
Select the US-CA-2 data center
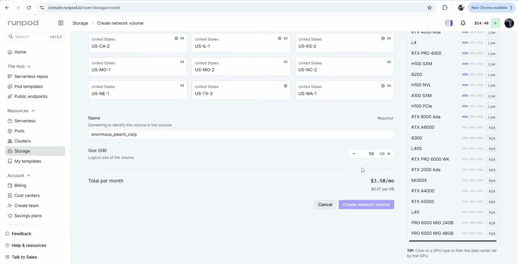coord(138,43)
